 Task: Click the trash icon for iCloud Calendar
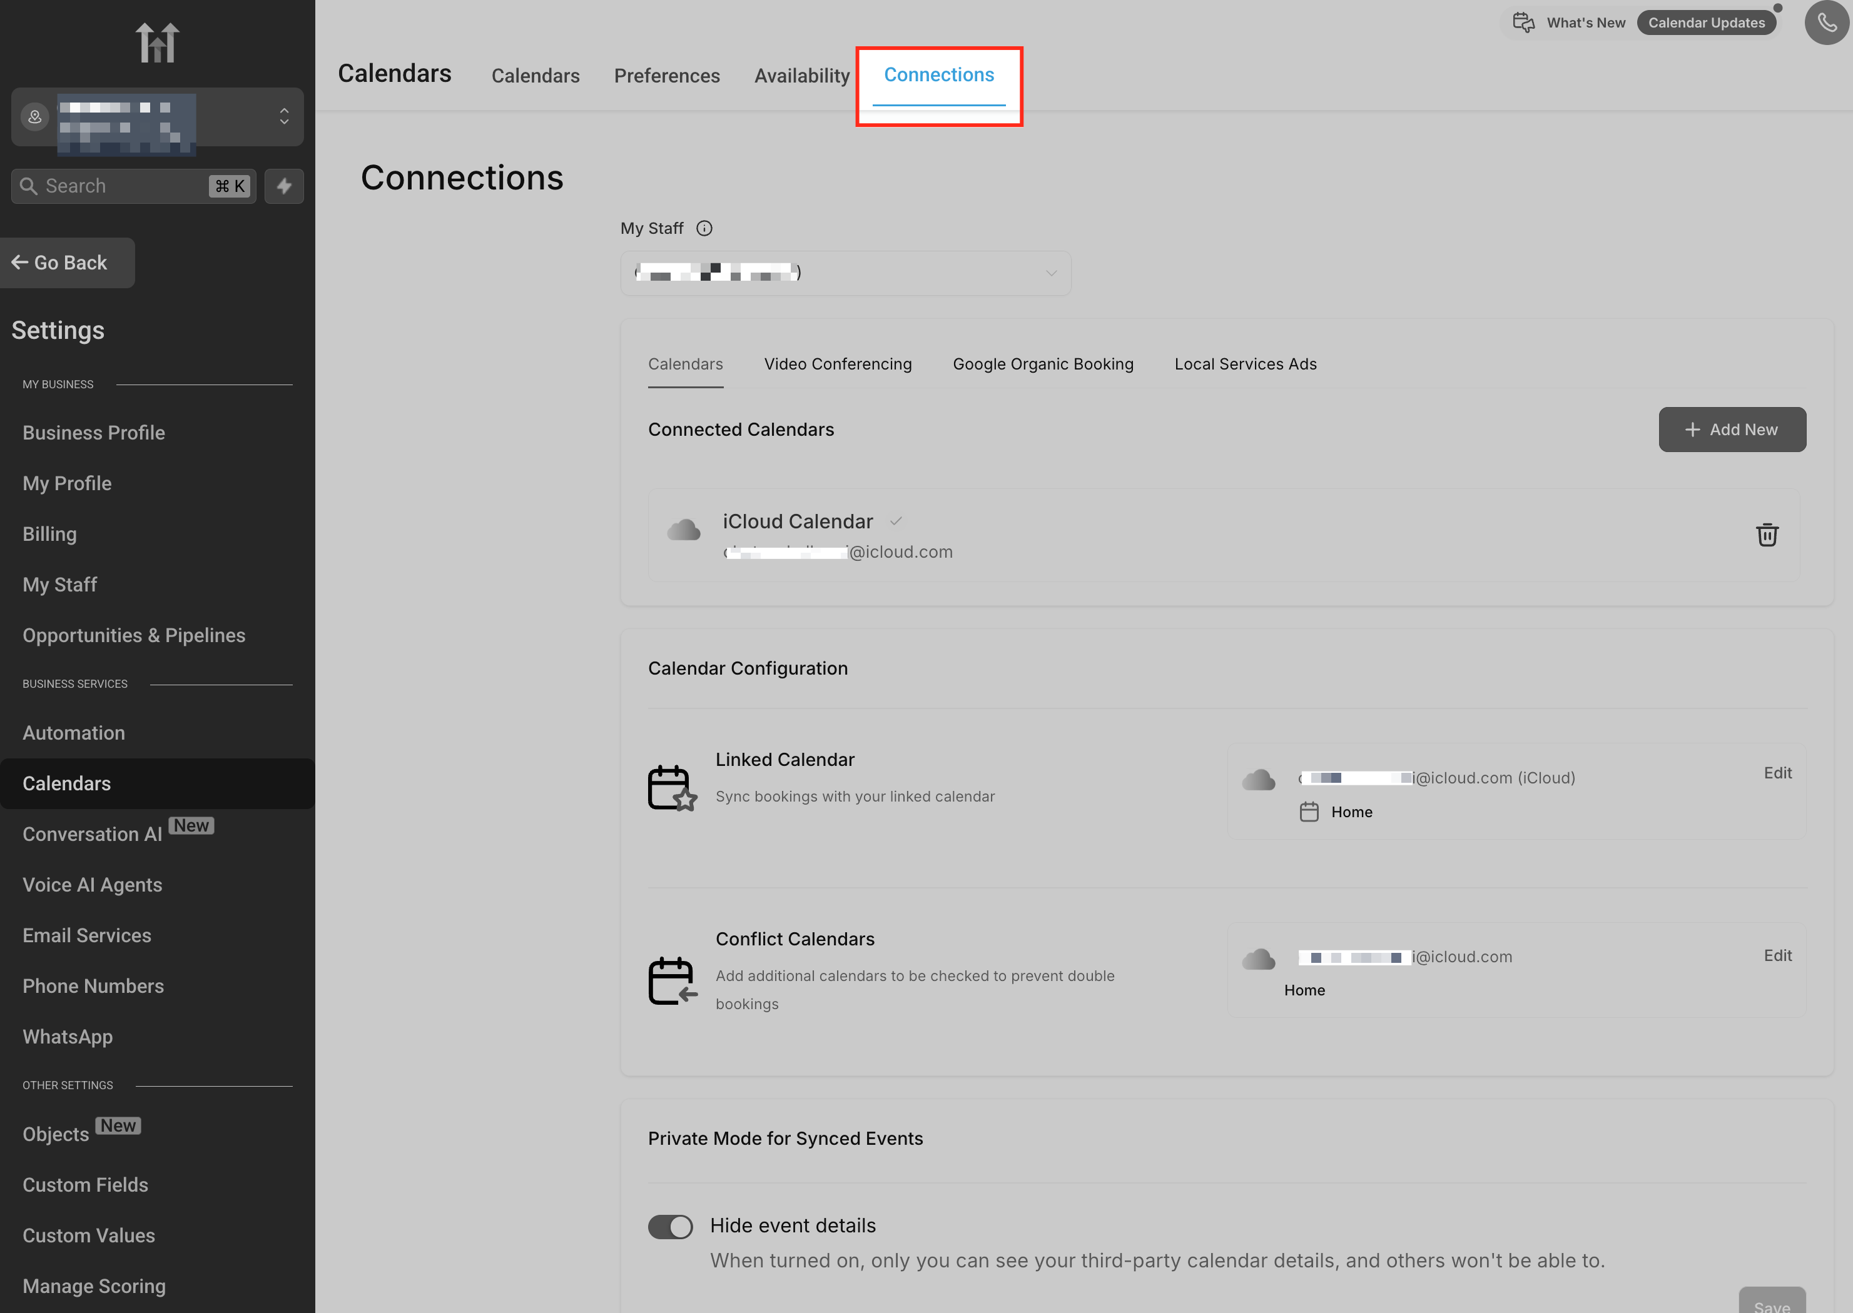[1767, 535]
